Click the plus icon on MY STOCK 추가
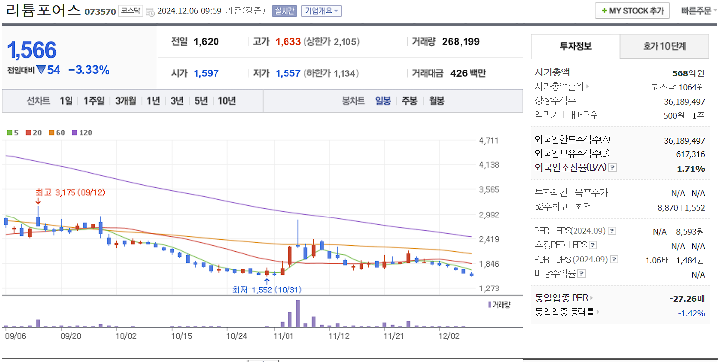This screenshot has width=720, height=362. pos(604,10)
